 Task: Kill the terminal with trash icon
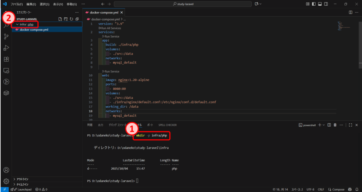(335, 125)
